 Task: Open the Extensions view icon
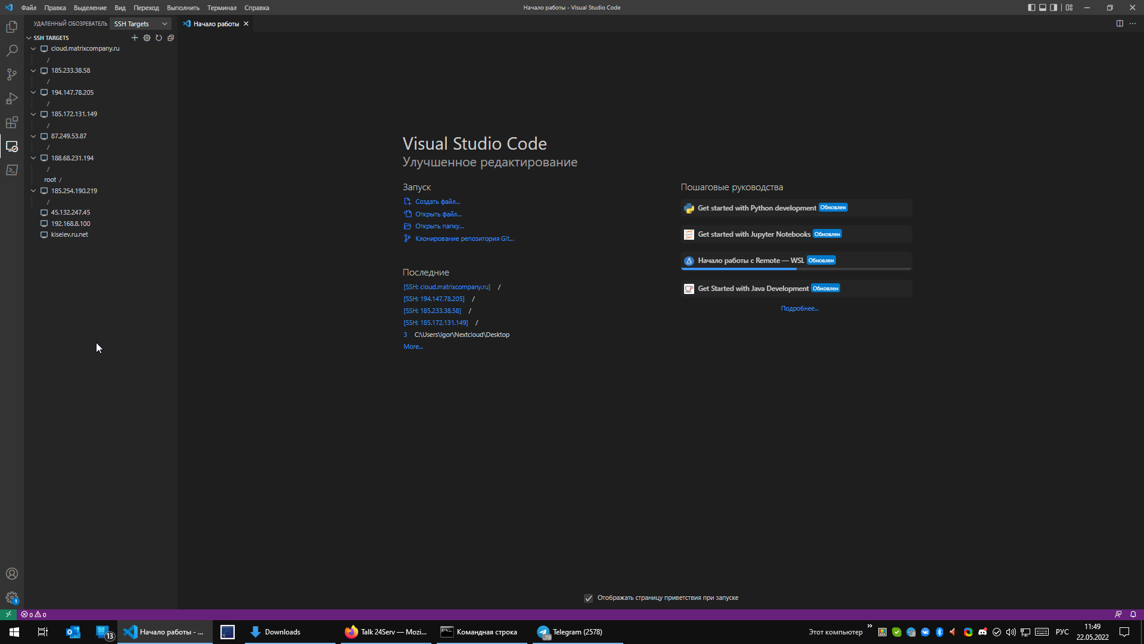(12, 122)
